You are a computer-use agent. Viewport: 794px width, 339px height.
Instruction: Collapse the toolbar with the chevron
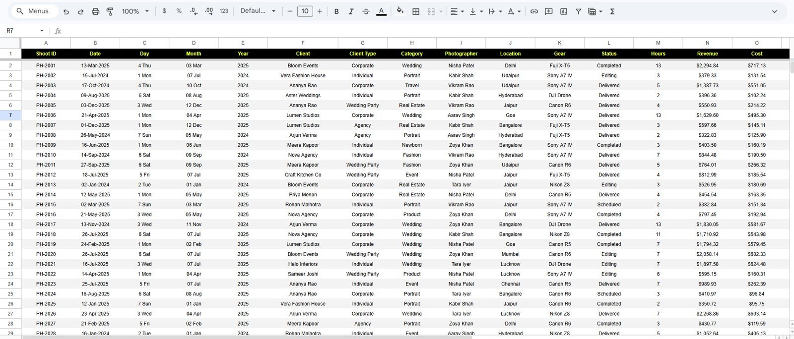[x=774, y=11]
